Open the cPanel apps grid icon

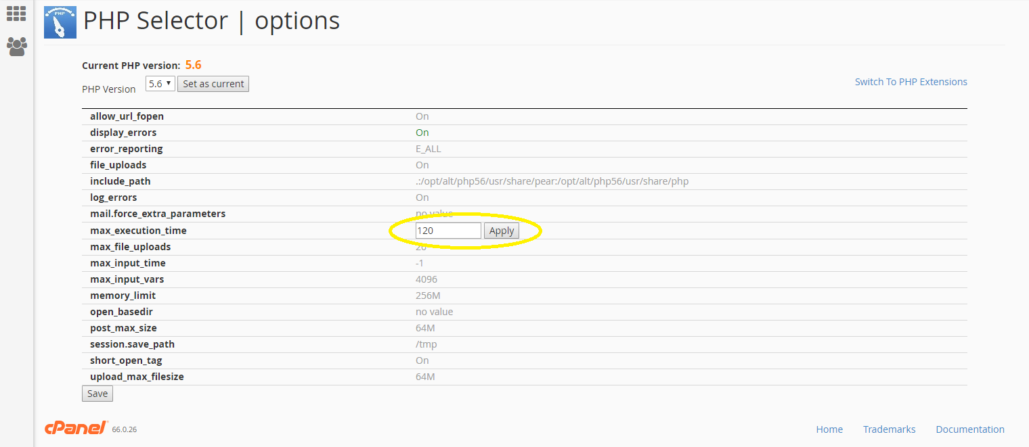16,14
